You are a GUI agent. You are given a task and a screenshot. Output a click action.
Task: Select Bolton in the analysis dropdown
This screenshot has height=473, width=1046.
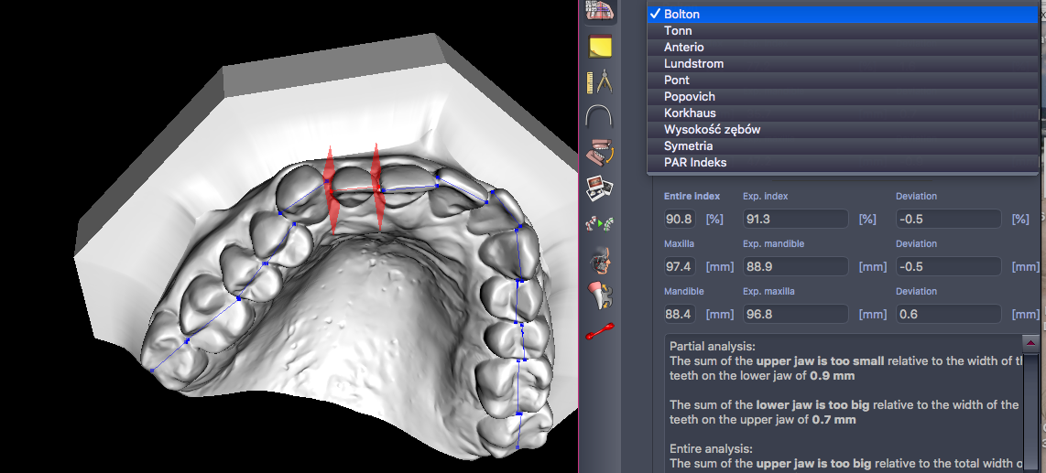[681, 15]
